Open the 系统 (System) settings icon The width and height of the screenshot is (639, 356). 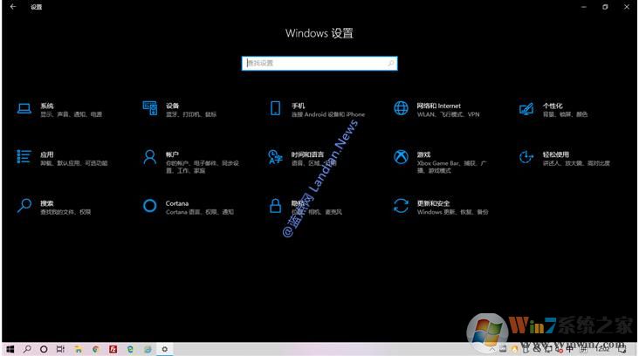(24, 108)
